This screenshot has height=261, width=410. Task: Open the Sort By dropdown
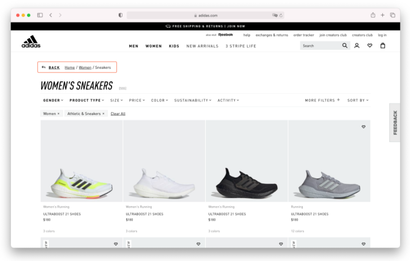(x=358, y=100)
